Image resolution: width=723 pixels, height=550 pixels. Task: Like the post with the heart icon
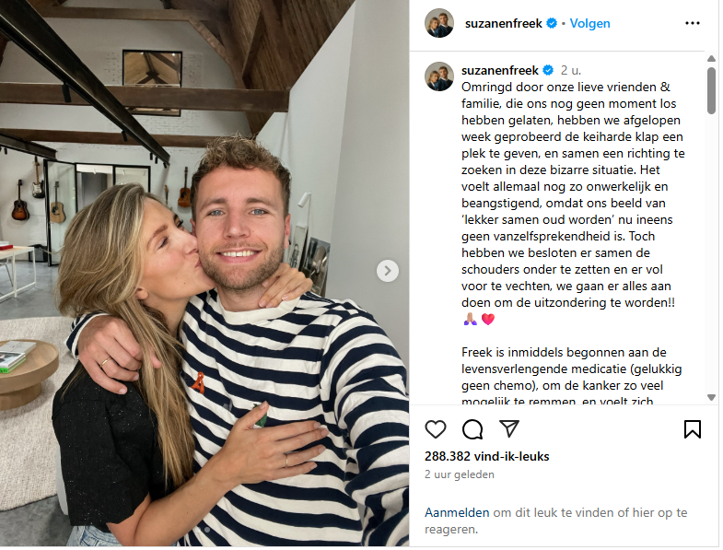(x=436, y=429)
